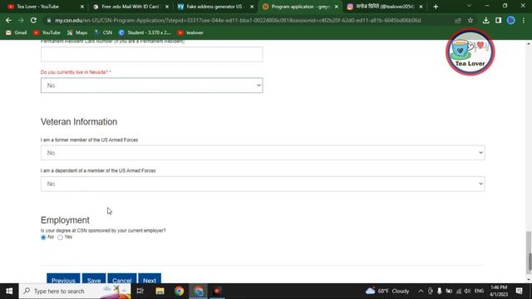Select Yes for employer-sponsored degree
Image resolution: width=532 pixels, height=299 pixels.
[60, 238]
